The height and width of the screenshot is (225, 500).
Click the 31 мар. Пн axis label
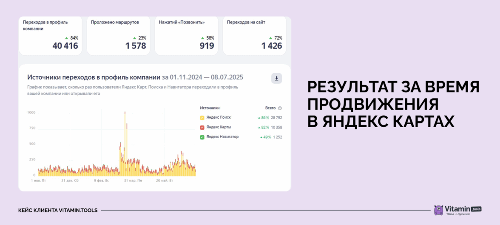pyautogui.click(x=134, y=181)
